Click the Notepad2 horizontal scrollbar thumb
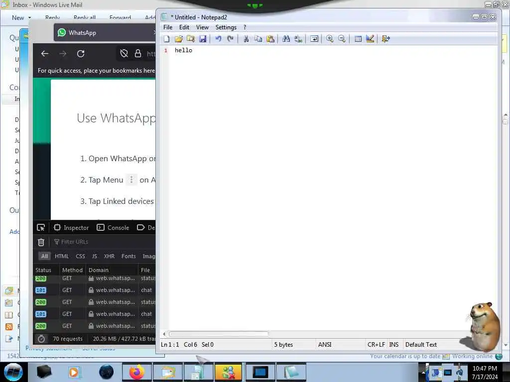Image resolution: width=510 pixels, height=382 pixels. [x=219, y=334]
